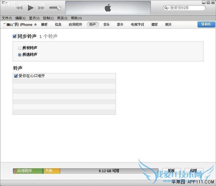The image size is (216, 186).
Task: Switch to the 音乐 (Music) tab
Action: [x=106, y=24]
